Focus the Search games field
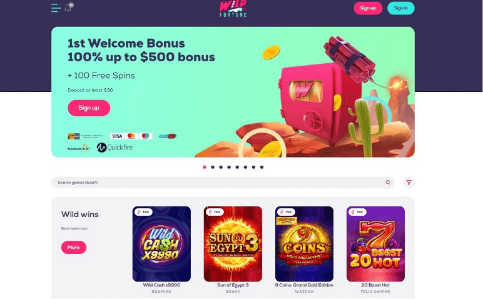The width and height of the screenshot is (483, 299). 223,183
